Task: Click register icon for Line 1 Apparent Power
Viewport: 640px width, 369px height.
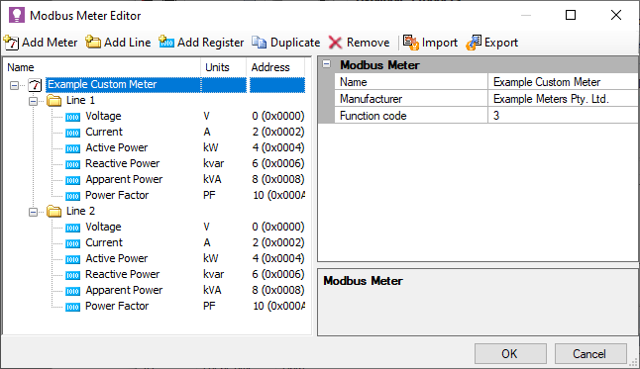Action: click(72, 180)
